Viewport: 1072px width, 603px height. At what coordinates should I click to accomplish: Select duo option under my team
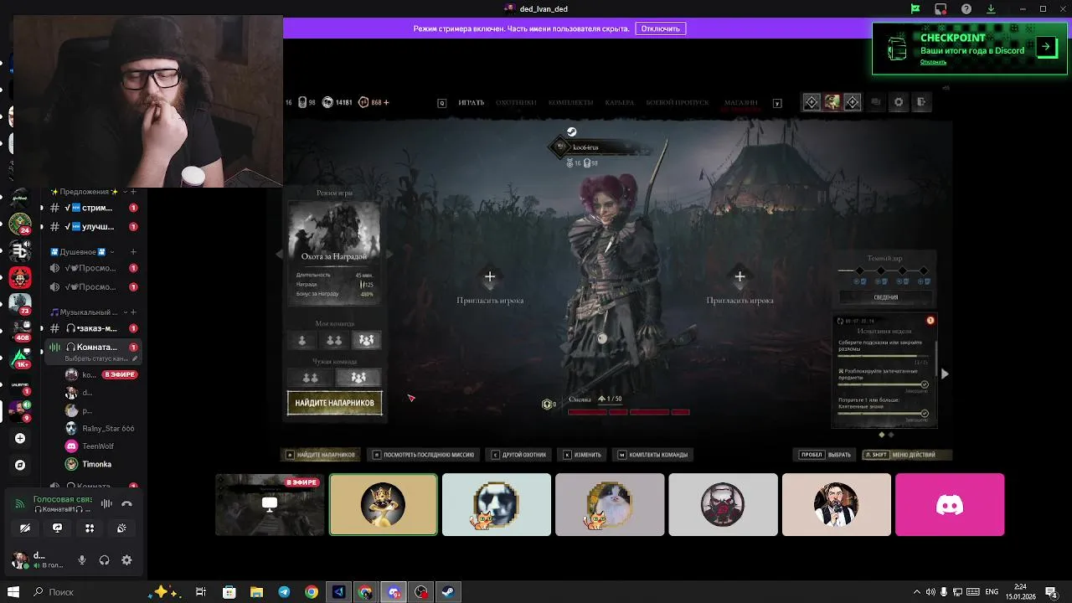click(x=334, y=340)
